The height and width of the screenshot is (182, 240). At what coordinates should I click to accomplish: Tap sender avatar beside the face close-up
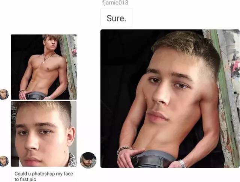pyautogui.click(x=4, y=161)
